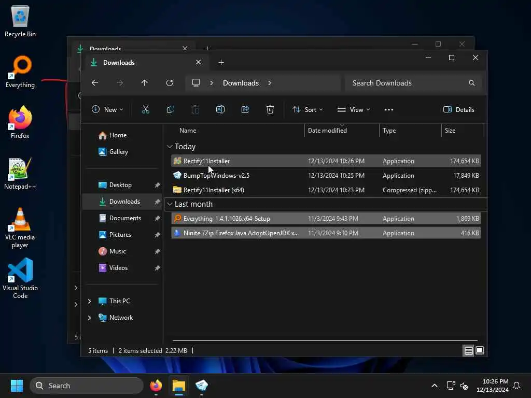Click the forward navigation arrow
This screenshot has height=398, width=531.
click(x=120, y=83)
